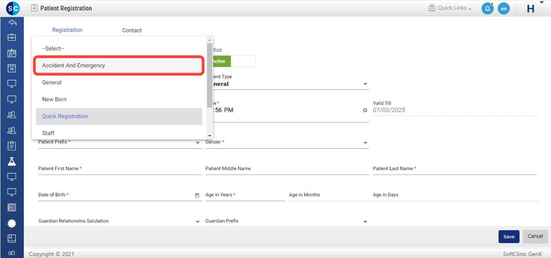Open the gear settings icon in sidebar
The height and width of the screenshot is (258, 551).
[12, 223]
